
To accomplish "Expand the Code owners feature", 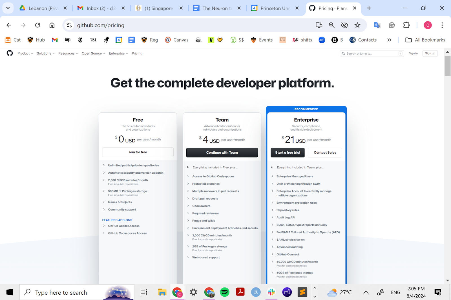I will pyautogui.click(x=199, y=206).
